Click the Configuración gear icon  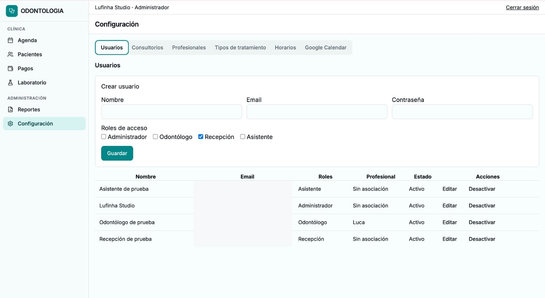click(x=11, y=123)
